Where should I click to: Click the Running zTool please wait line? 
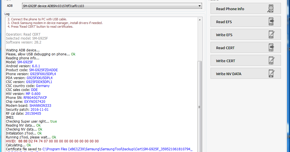pos(31,137)
